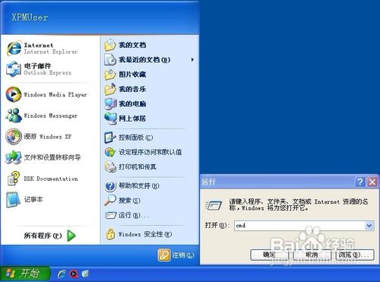Click the 确定 button in 运行 dialog
Viewport: 380px width, 282px height.
269,255
